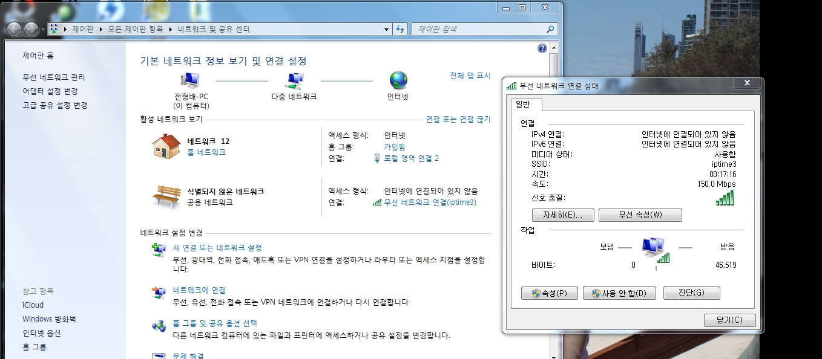
Task: Open 고급 공유 설정 변경 link
Action: click(55, 105)
